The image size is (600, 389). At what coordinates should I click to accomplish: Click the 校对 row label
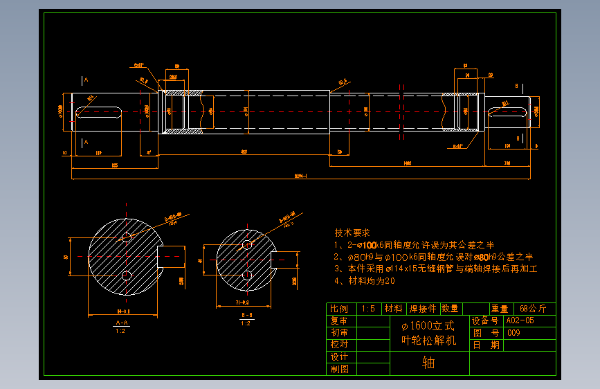[x=339, y=345]
